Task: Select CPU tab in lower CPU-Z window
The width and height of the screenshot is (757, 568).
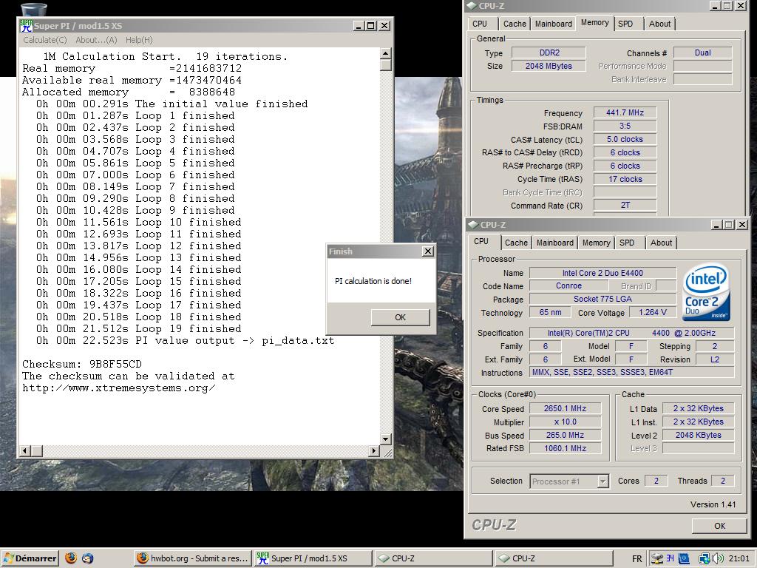Action: point(481,242)
